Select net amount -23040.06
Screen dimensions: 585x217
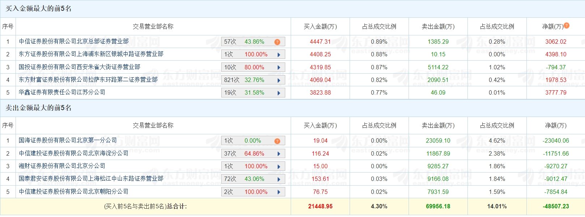pyautogui.click(x=556, y=141)
